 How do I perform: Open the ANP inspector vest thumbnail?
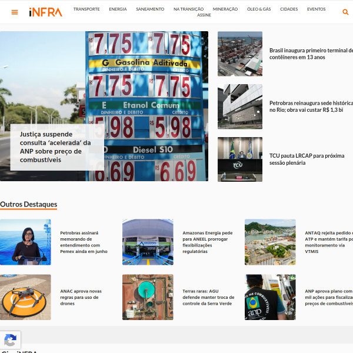point(270,297)
